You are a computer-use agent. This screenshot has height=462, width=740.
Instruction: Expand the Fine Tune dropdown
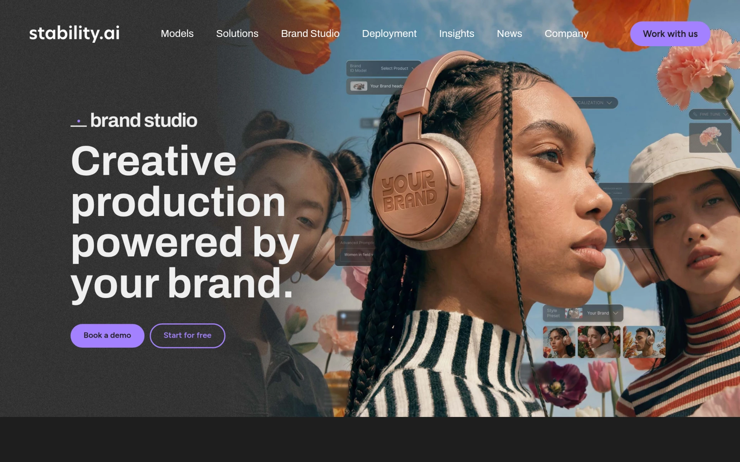(x=711, y=114)
